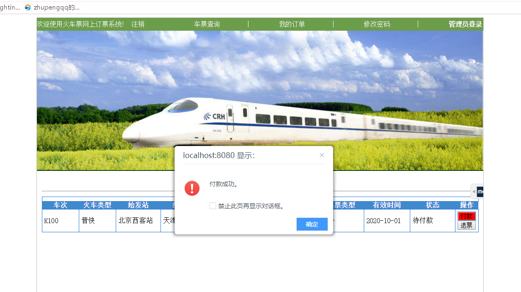Viewport: 521px width, 292px height.
Task: Click the 退票 refund button
Action: 467,225
